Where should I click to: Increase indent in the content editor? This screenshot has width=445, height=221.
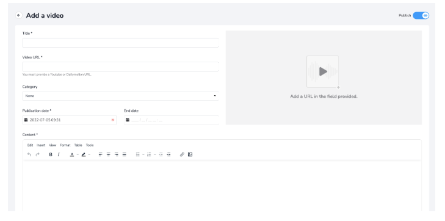click(168, 154)
